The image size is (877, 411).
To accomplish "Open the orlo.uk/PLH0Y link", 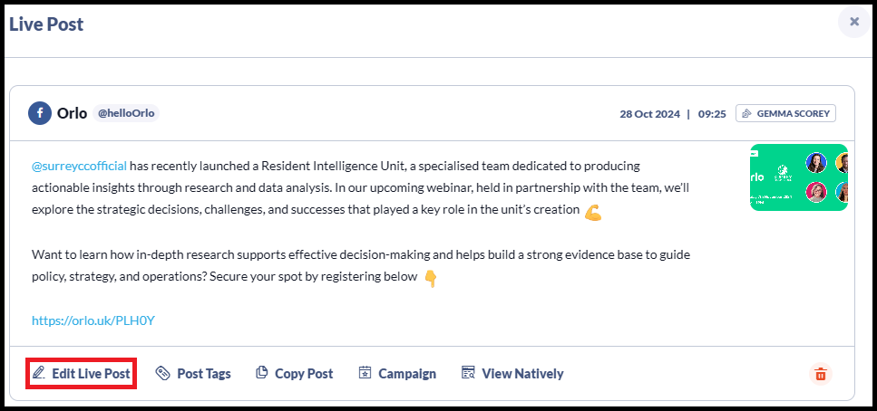I will click(x=93, y=320).
